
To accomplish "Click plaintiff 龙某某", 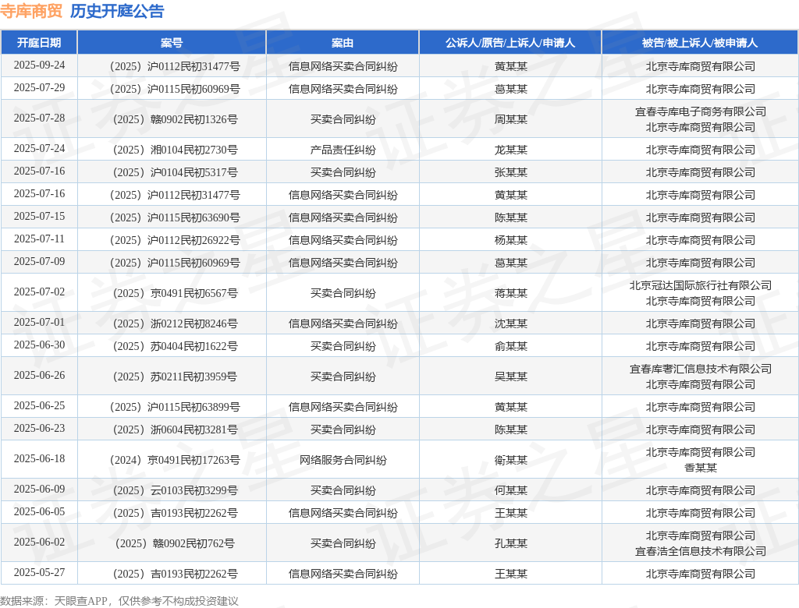I will point(510,150).
